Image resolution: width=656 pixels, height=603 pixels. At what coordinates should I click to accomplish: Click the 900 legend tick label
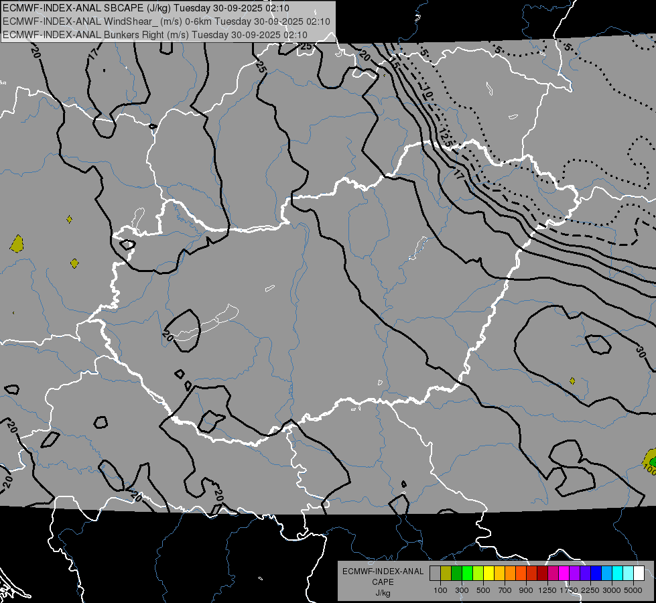click(526, 590)
